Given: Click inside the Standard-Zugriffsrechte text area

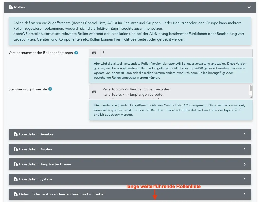Looking at the screenshot, I should pos(173,92).
